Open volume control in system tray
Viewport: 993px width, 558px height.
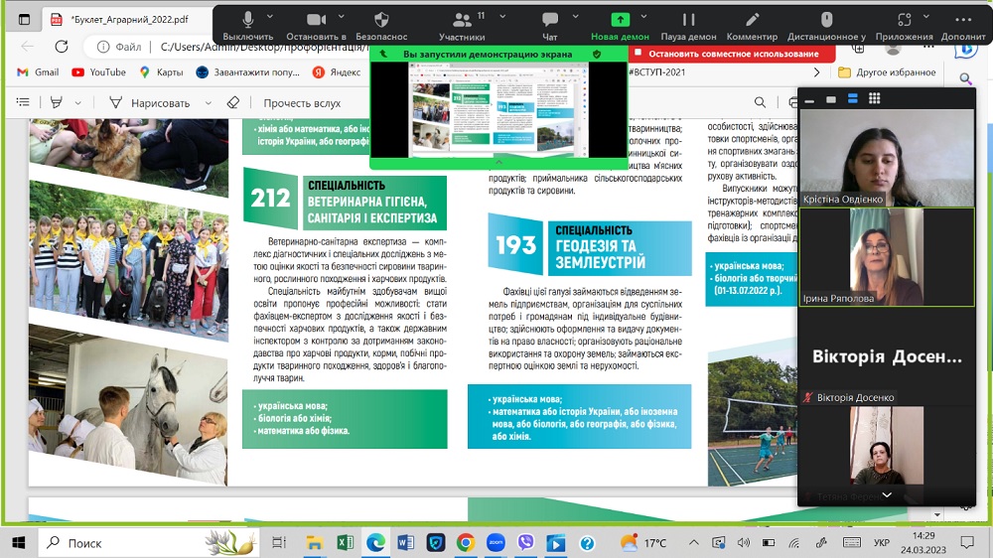pyautogui.click(x=744, y=543)
